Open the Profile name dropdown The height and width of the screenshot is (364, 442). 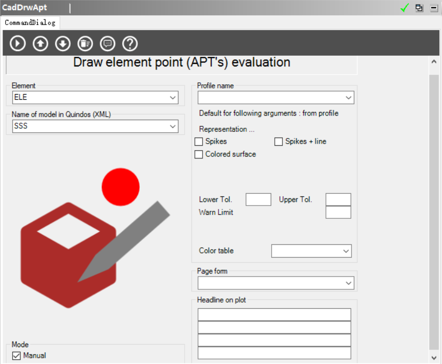click(348, 98)
